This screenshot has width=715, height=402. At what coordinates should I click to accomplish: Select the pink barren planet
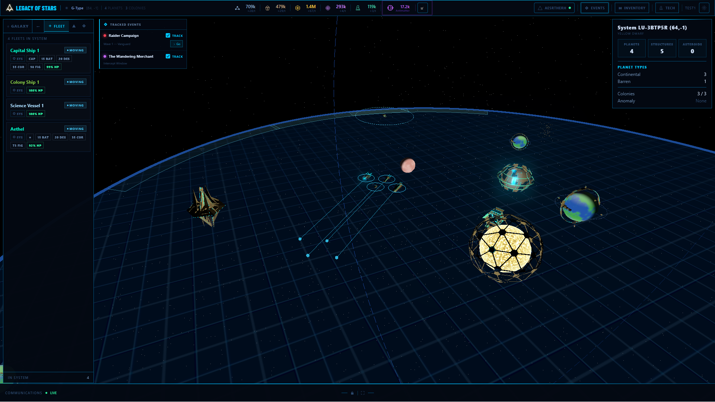pos(408,165)
